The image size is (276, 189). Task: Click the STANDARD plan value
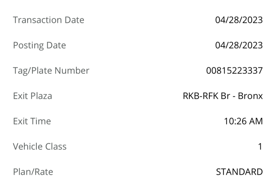pos(239,172)
